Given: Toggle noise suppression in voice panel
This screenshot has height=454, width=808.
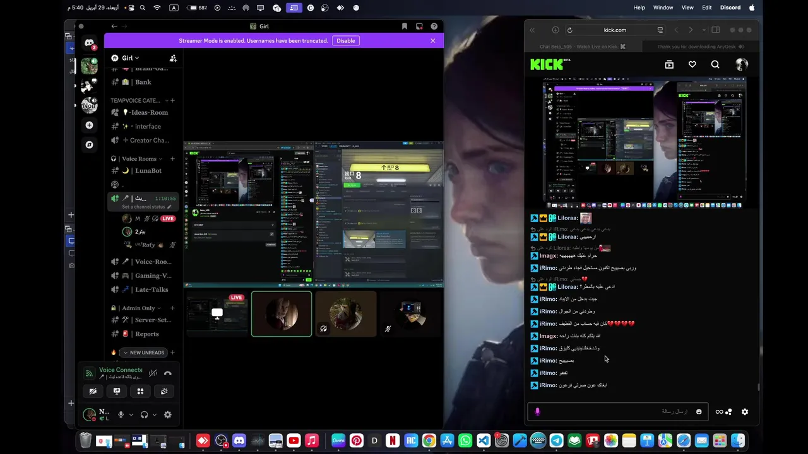Looking at the screenshot, I should tap(153, 373).
